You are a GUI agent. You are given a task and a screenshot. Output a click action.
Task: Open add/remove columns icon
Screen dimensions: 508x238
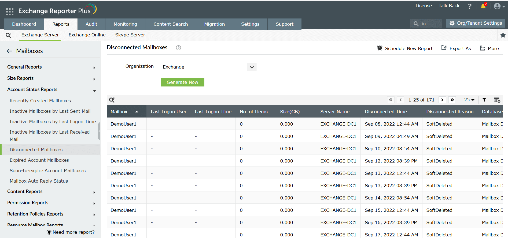(497, 100)
